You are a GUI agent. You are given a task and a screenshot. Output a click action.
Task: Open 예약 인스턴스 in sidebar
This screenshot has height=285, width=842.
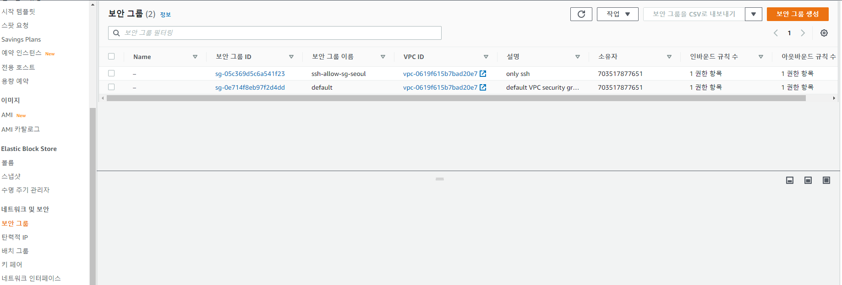[x=22, y=53]
